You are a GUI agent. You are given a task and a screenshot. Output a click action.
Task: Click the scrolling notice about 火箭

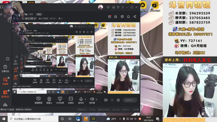point(16,110)
